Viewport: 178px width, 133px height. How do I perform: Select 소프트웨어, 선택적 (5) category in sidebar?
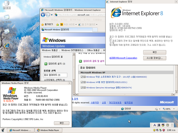coord(55,80)
